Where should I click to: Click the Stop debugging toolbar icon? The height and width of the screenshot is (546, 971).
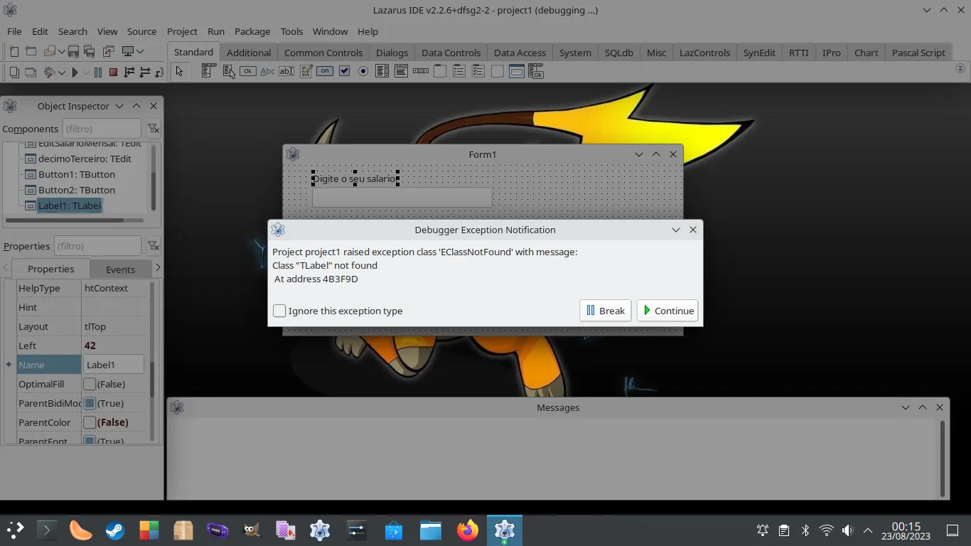tap(113, 72)
